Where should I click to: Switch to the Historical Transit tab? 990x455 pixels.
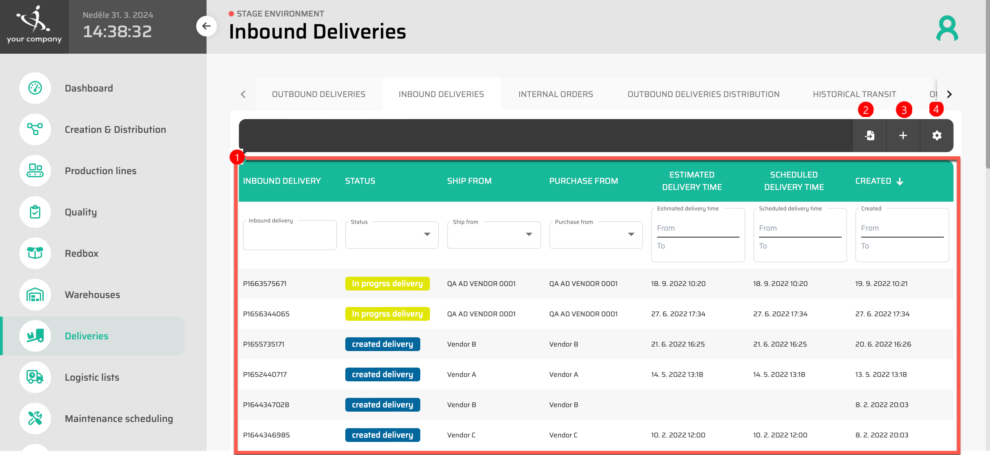point(854,94)
